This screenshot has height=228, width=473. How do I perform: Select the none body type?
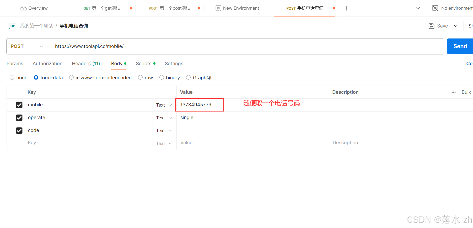point(12,77)
